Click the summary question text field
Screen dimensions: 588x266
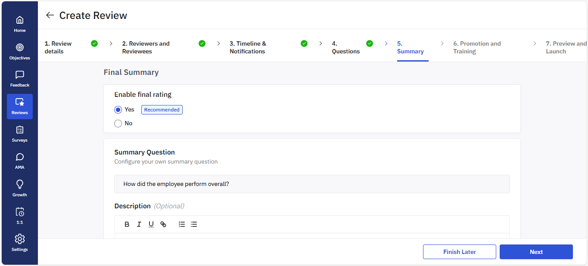click(x=312, y=184)
